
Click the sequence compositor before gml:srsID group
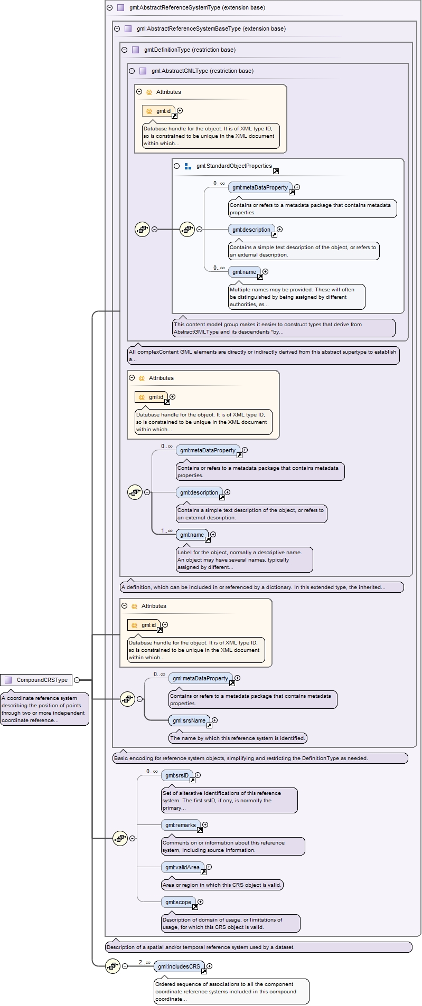click(120, 838)
